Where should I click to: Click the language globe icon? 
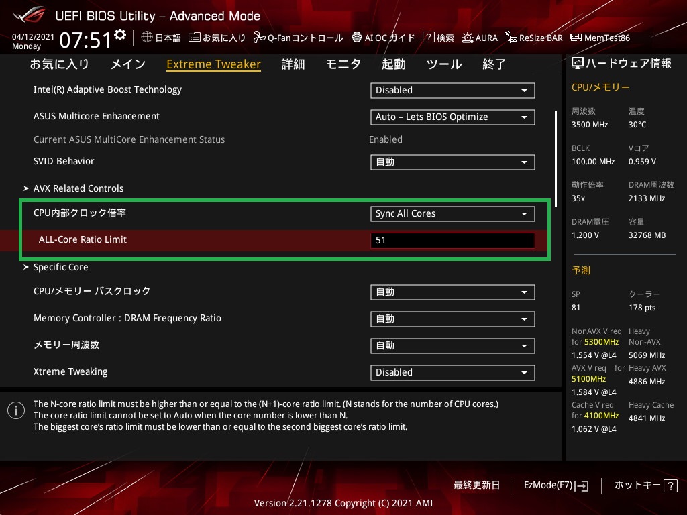tap(147, 38)
